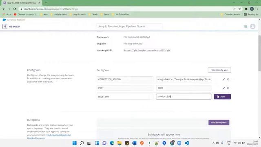Screen dimensions: 261x147
Task: Edit the CONNECTION_STRING config var
Action: point(224,79)
